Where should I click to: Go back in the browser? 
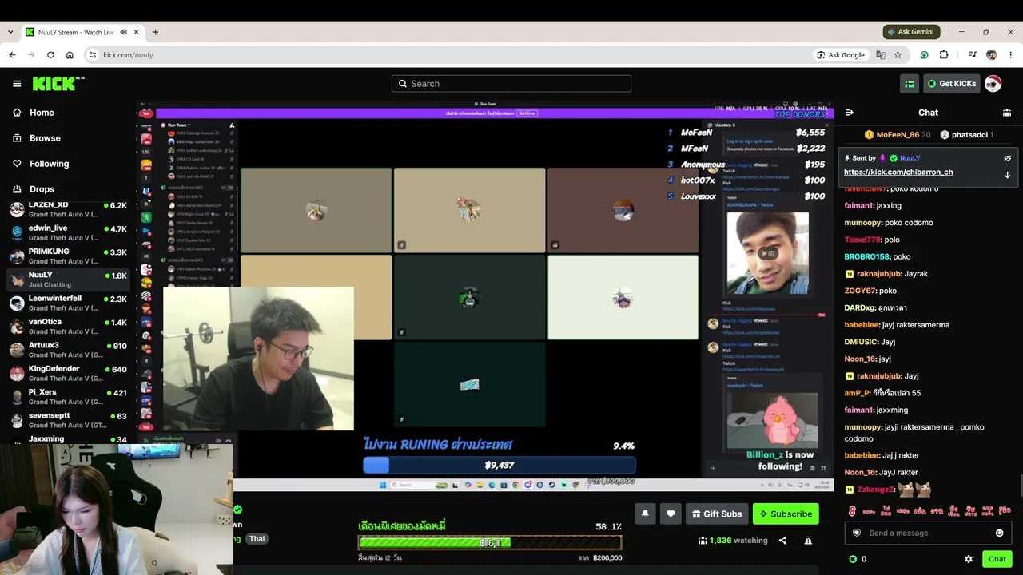coord(12,55)
